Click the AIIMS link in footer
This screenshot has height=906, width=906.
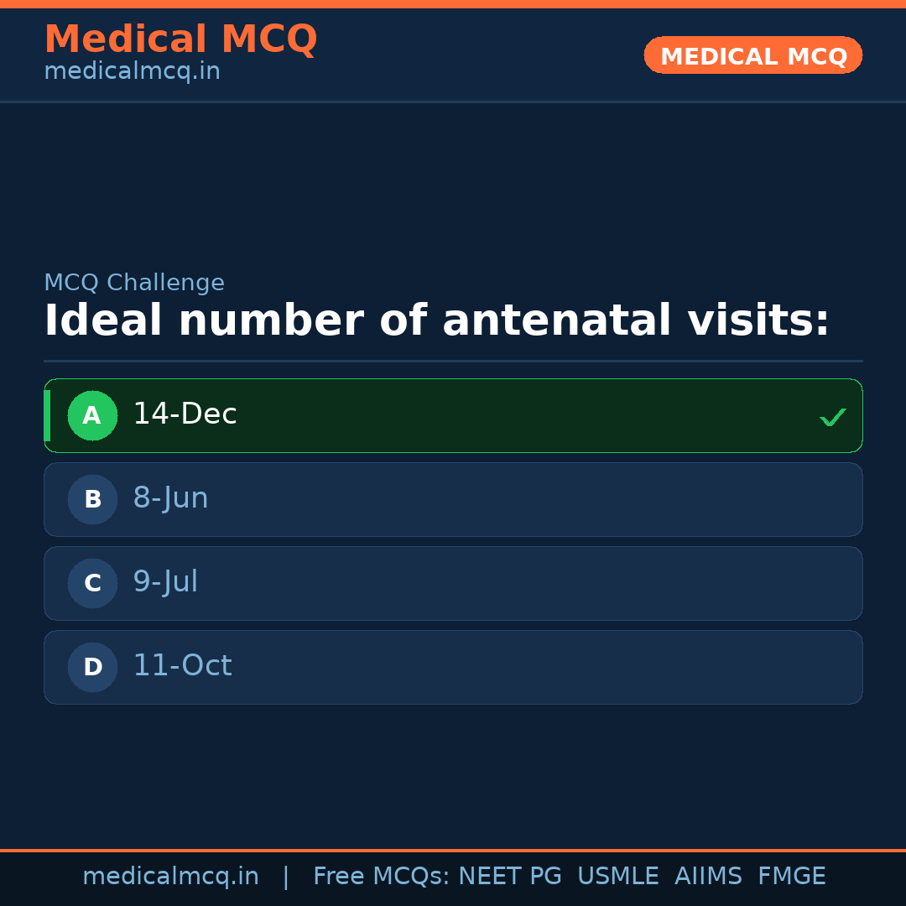click(709, 876)
